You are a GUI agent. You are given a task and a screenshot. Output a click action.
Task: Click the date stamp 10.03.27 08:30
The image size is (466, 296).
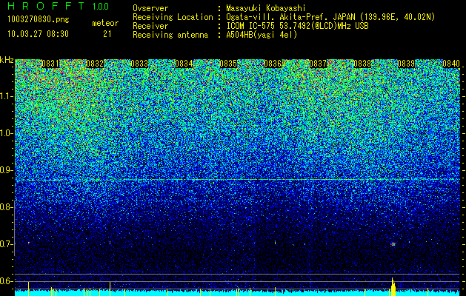38,33
